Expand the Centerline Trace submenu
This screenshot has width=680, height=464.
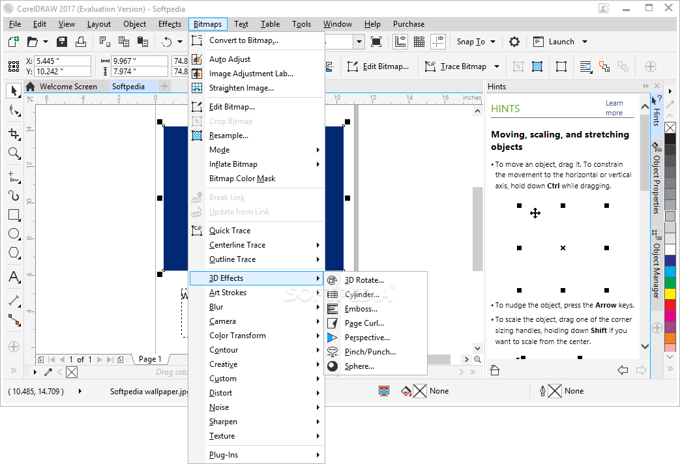[x=257, y=244]
